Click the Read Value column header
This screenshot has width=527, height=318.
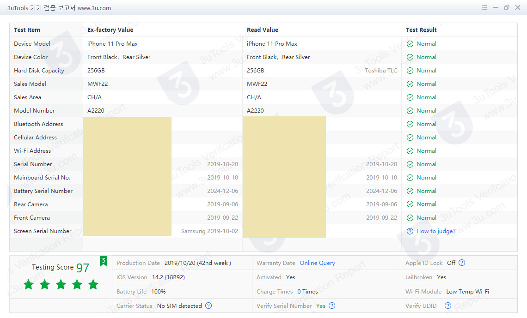(x=262, y=30)
